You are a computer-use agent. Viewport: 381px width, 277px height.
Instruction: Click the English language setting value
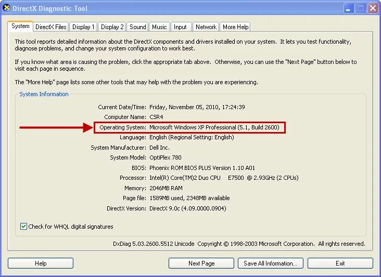coord(192,138)
